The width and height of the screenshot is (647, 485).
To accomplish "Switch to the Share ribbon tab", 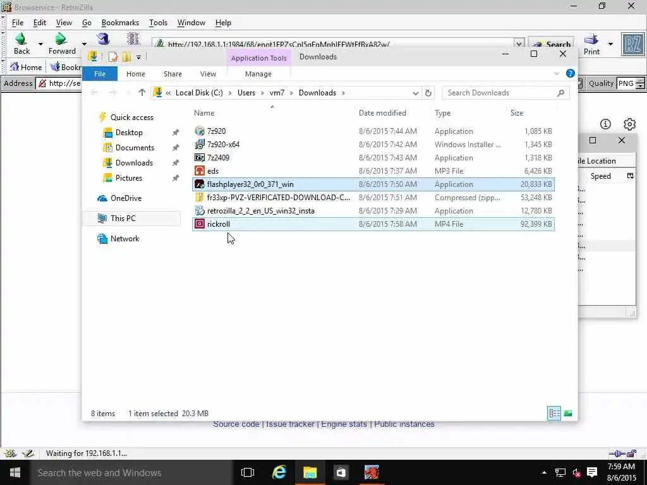I will point(172,74).
